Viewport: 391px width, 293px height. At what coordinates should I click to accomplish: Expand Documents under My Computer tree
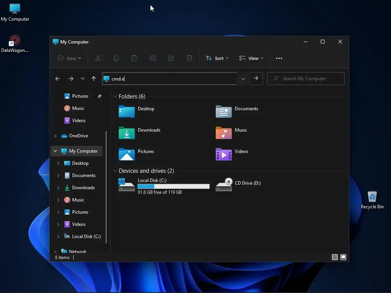pyautogui.click(x=58, y=175)
